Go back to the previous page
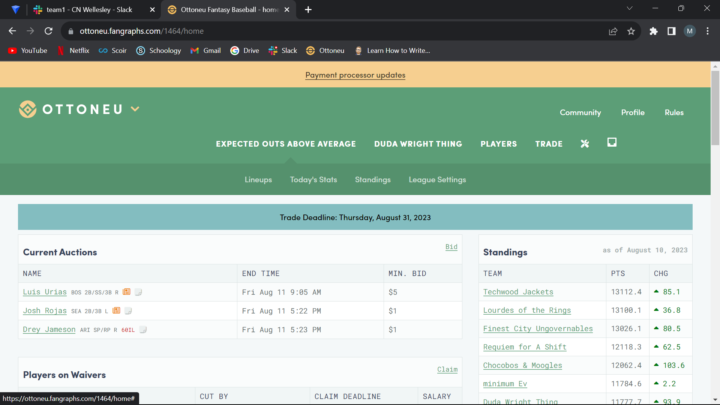 point(12,31)
